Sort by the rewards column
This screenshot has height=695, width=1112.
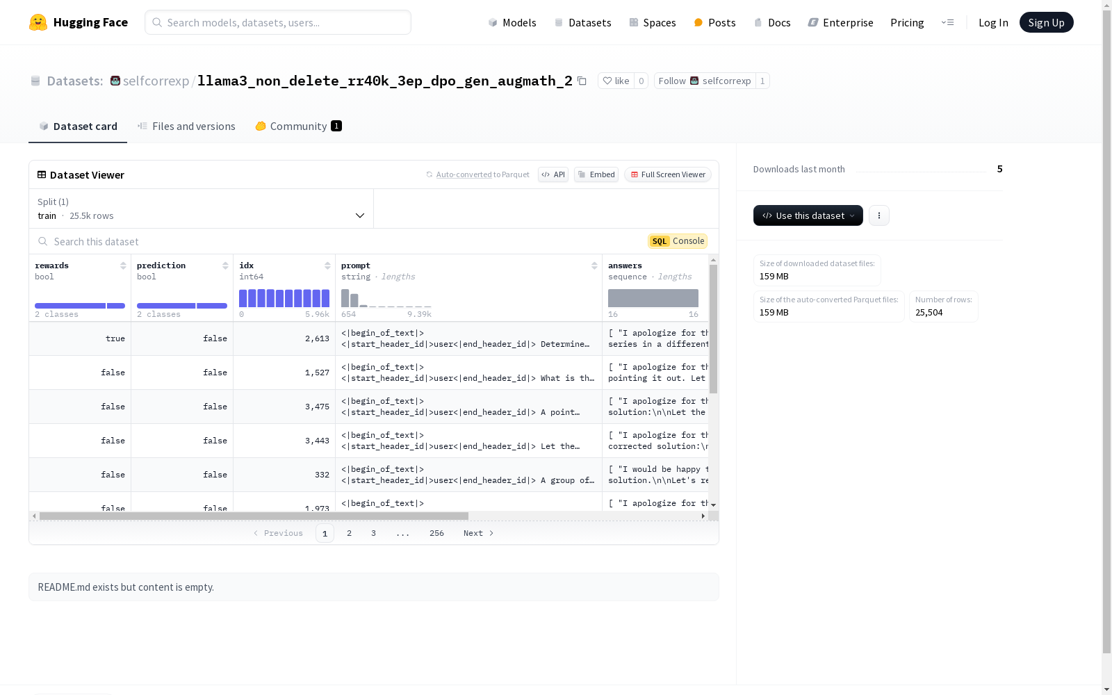(x=123, y=265)
